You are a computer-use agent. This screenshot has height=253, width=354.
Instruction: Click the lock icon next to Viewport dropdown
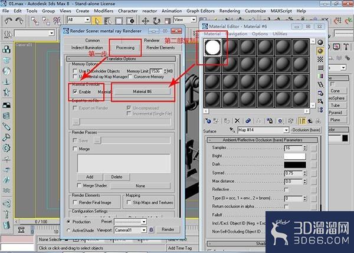coord(151,230)
